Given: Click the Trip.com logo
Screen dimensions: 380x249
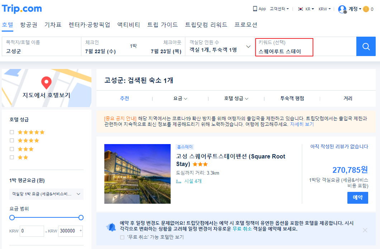Looking at the screenshot, I should (x=22, y=9).
